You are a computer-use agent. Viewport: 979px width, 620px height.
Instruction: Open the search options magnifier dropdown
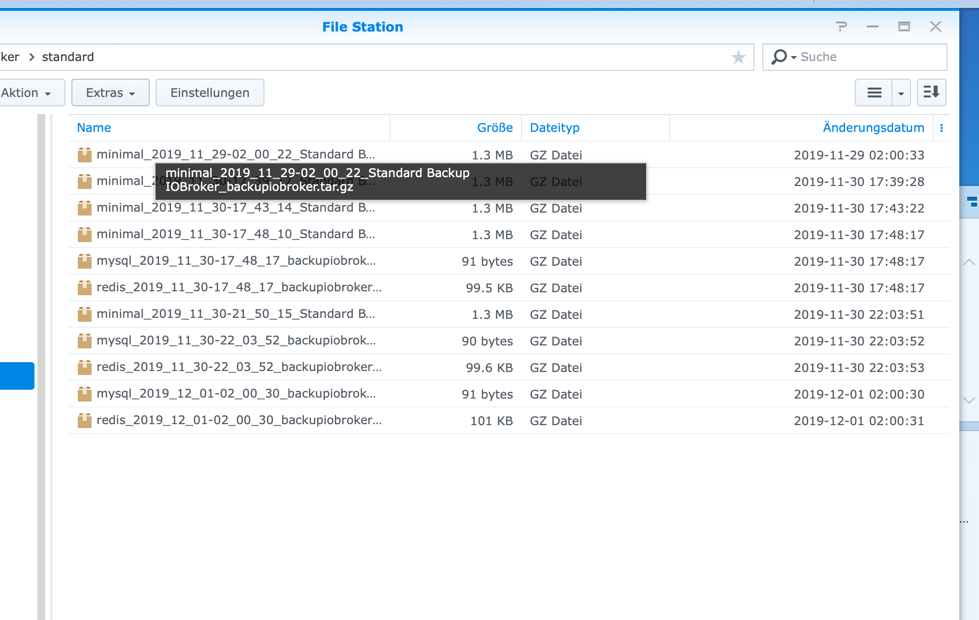[x=783, y=57]
